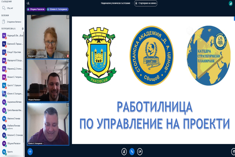Select user Мариела Д. Стояно...
Viewport: 235px width, 157px height.
click(12, 69)
